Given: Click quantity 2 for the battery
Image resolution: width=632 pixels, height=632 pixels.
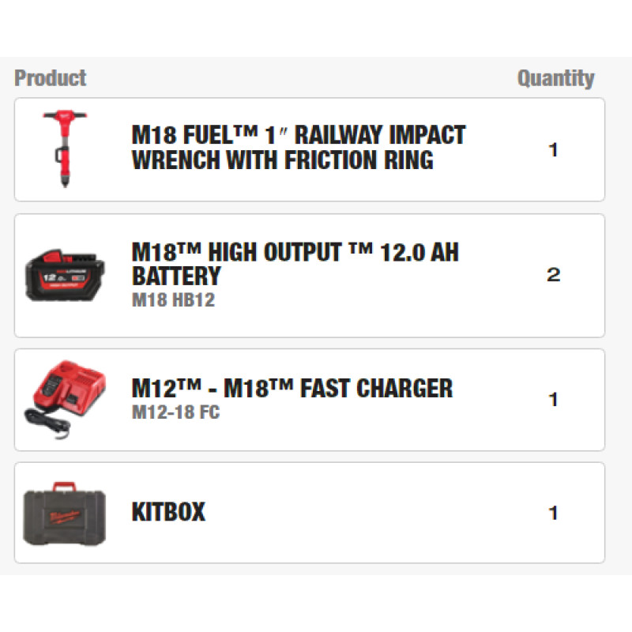Looking at the screenshot, I should pos(553,275).
